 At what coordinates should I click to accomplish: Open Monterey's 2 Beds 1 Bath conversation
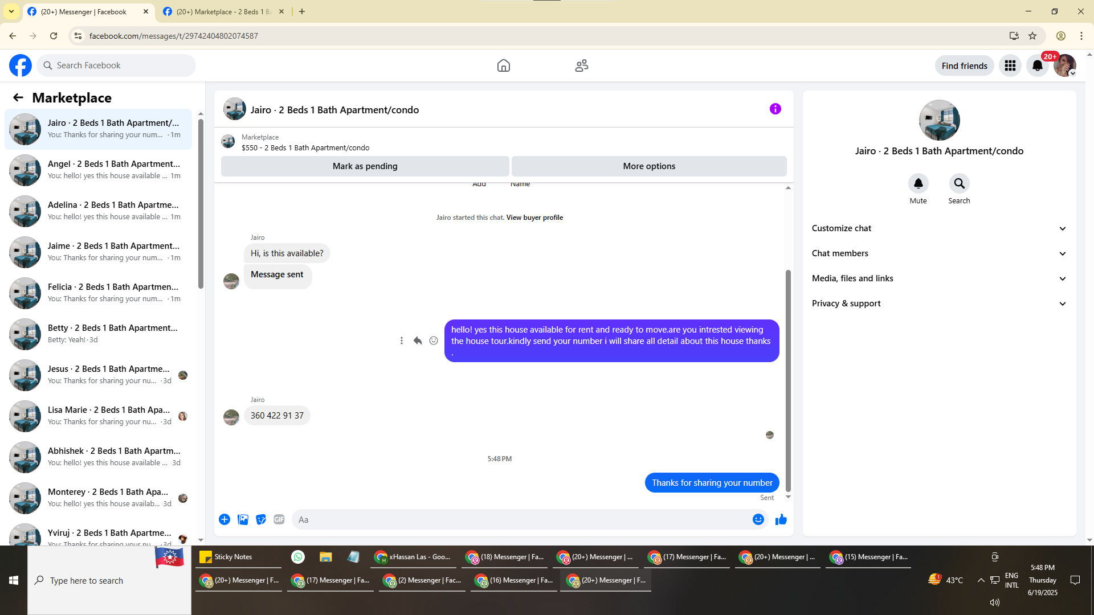pyautogui.click(x=99, y=498)
